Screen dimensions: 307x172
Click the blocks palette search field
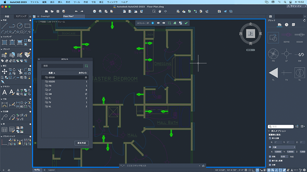pos(281,127)
